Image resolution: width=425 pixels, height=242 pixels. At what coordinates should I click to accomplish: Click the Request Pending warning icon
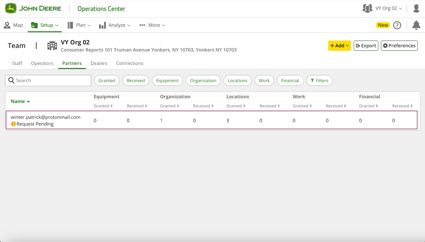(13, 124)
